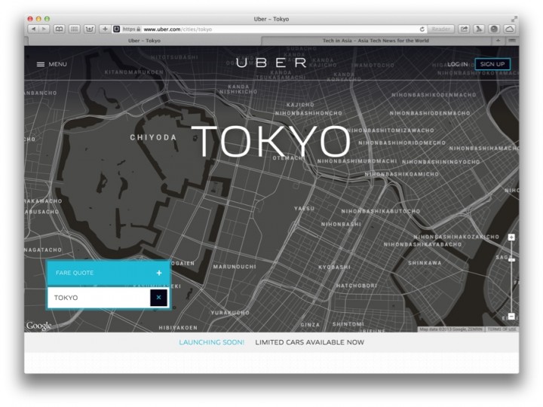Viewport: 543px width, 407px height.
Task: Add bookmark with the plus icon
Action: point(105,29)
